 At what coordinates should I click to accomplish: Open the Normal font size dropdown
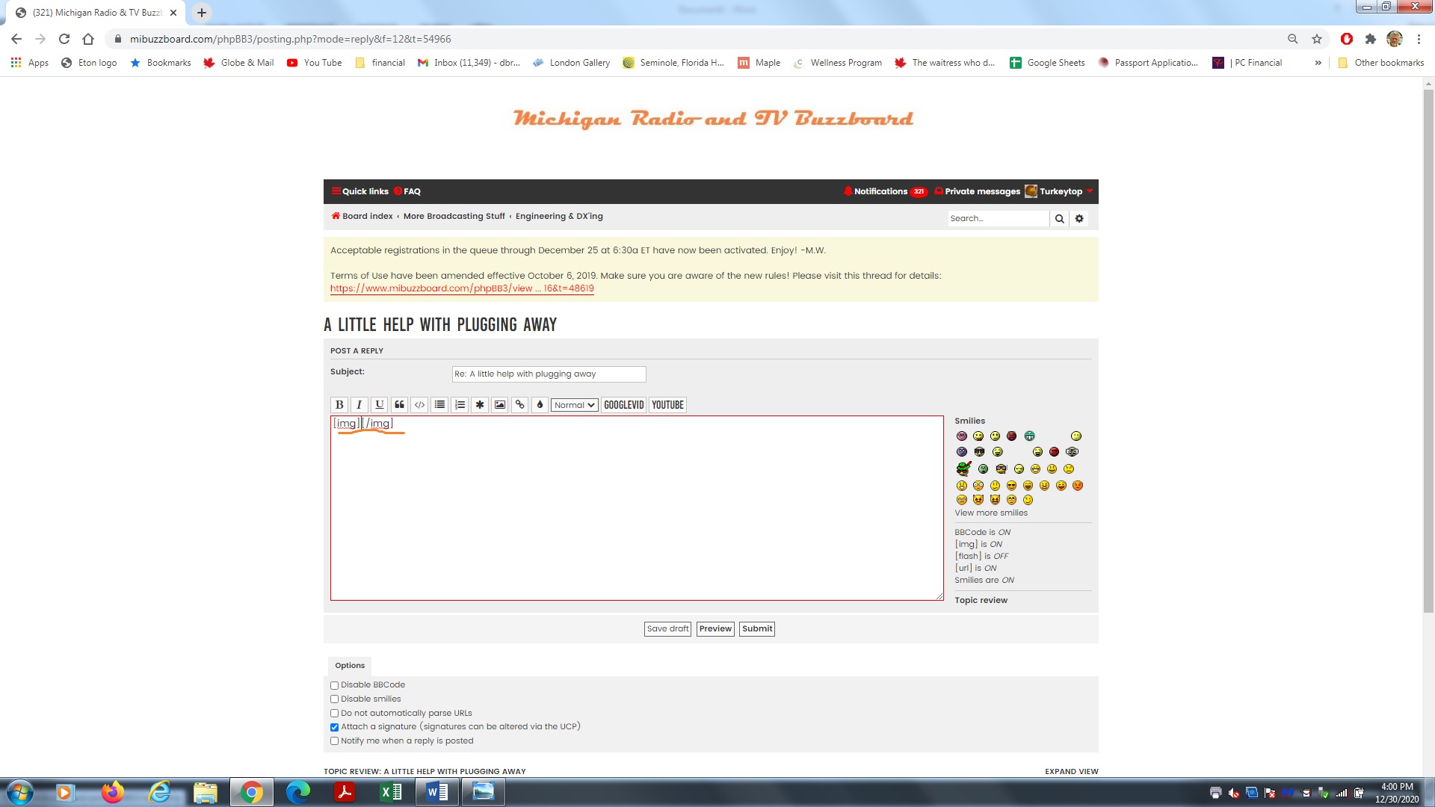[574, 405]
